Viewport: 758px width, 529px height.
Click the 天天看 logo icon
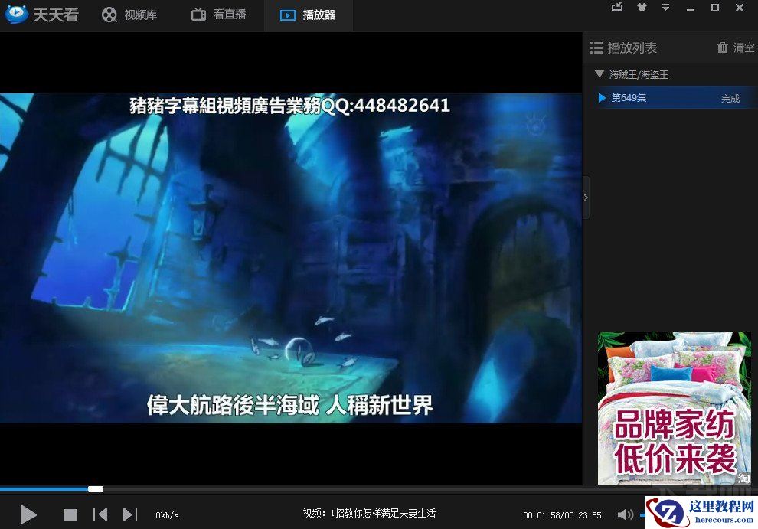(x=16, y=15)
